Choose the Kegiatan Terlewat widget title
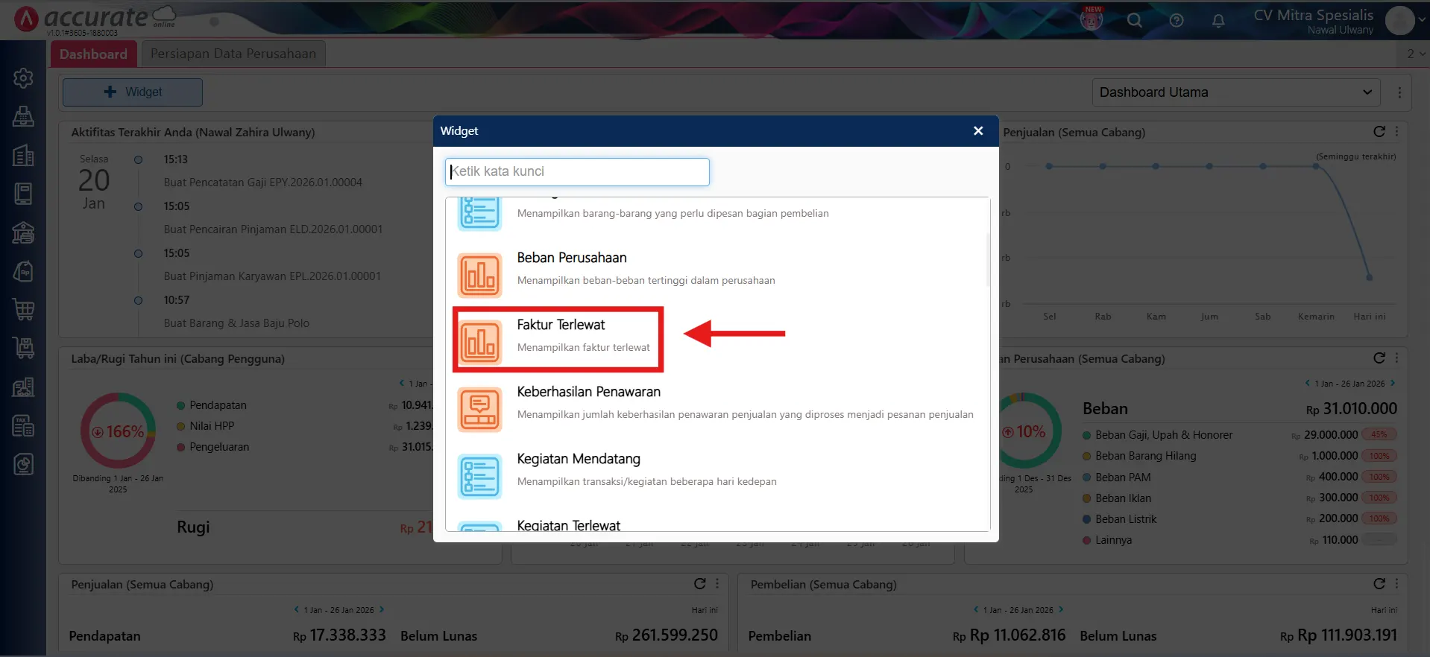1430x657 pixels. coord(568,525)
